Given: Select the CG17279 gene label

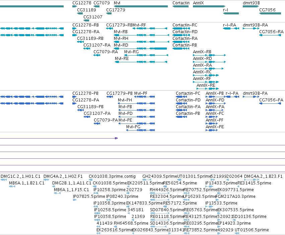Looking at the screenshot, I should [116, 10].
